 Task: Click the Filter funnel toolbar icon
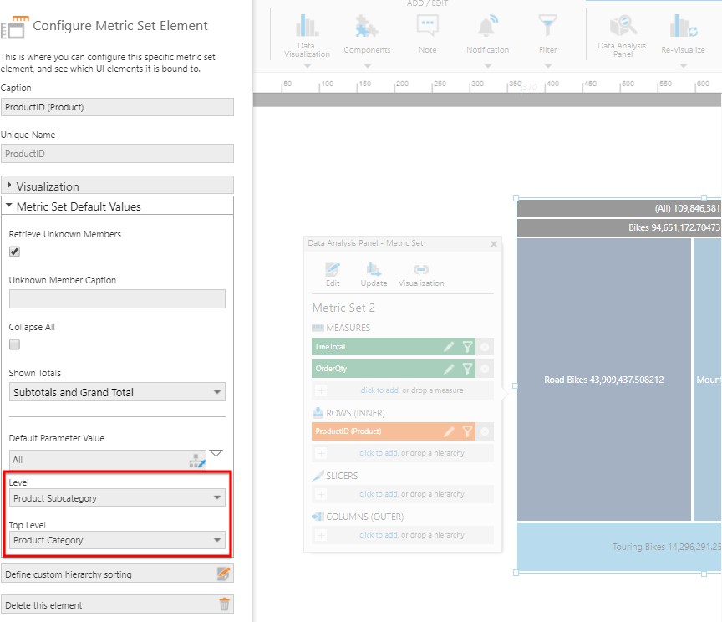pyautogui.click(x=547, y=27)
